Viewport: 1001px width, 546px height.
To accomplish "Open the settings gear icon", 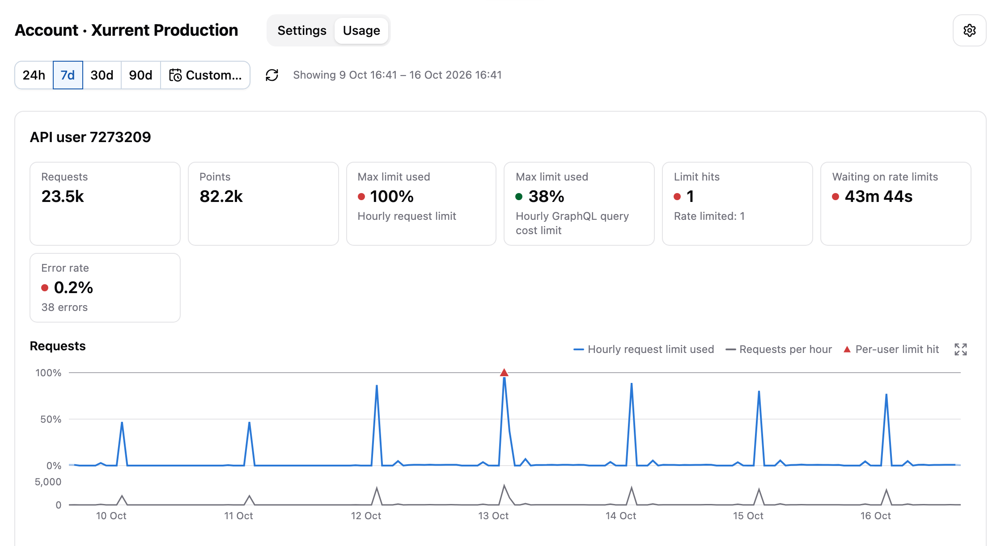I will pos(969,30).
